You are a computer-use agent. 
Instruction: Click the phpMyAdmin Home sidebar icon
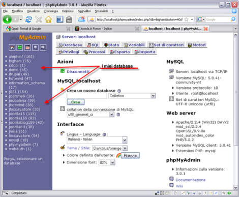pyautogui.click(x=12, y=47)
